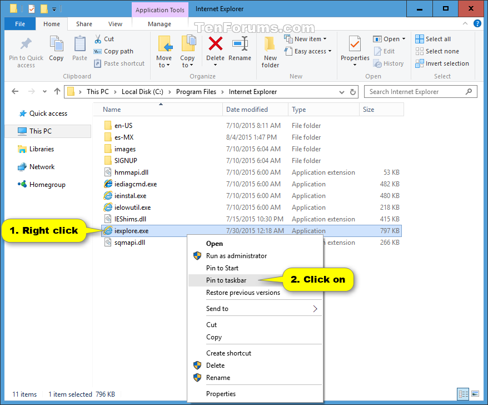
Task: Choose Run as administrator in context menu
Action: click(x=256, y=256)
